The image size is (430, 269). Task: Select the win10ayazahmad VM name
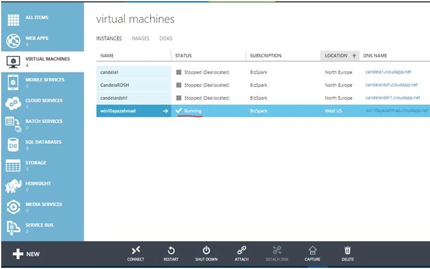[x=118, y=111]
